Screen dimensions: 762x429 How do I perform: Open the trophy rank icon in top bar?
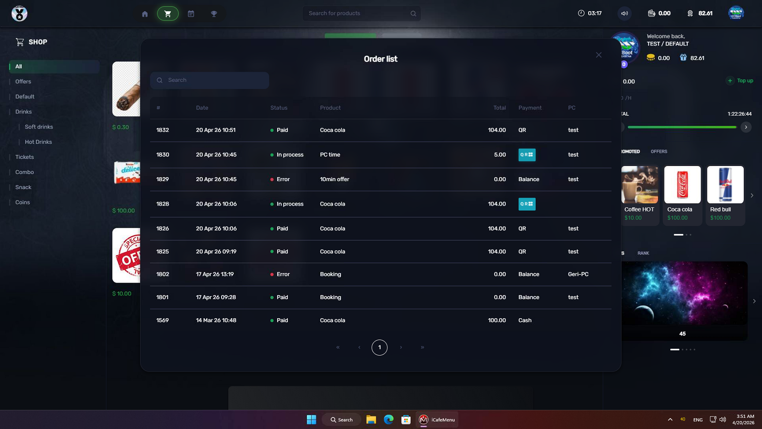(x=214, y=14)
